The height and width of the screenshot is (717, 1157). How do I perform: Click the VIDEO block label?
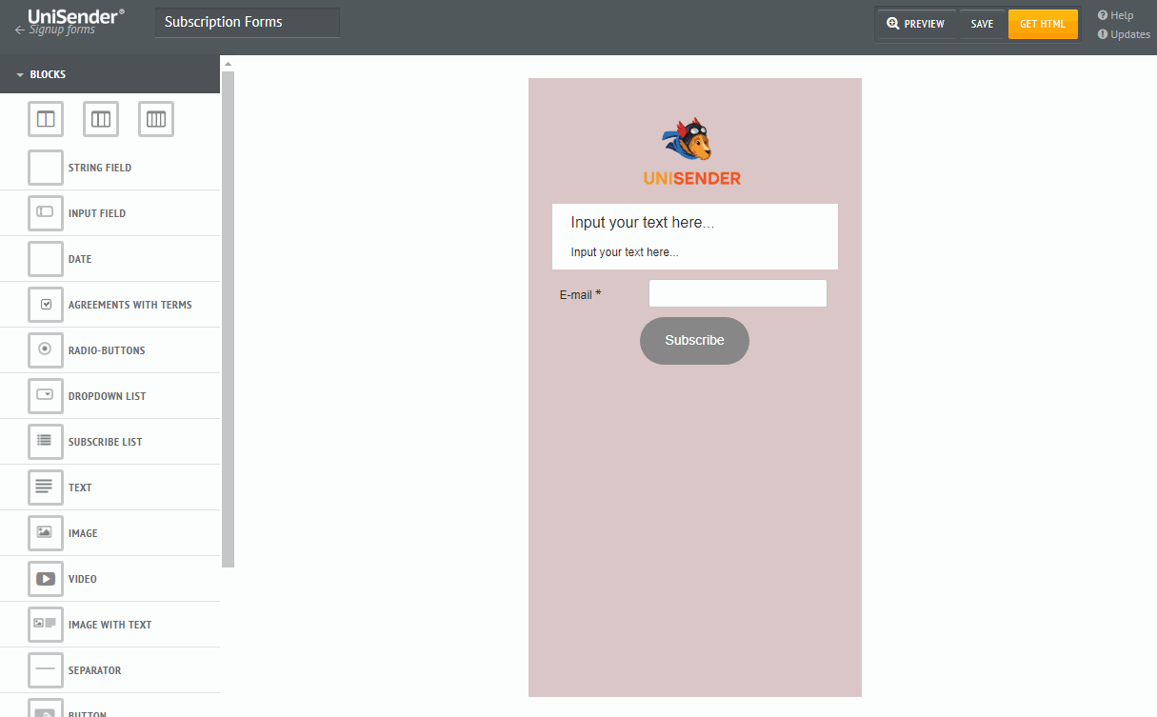(x=83, y=579)
